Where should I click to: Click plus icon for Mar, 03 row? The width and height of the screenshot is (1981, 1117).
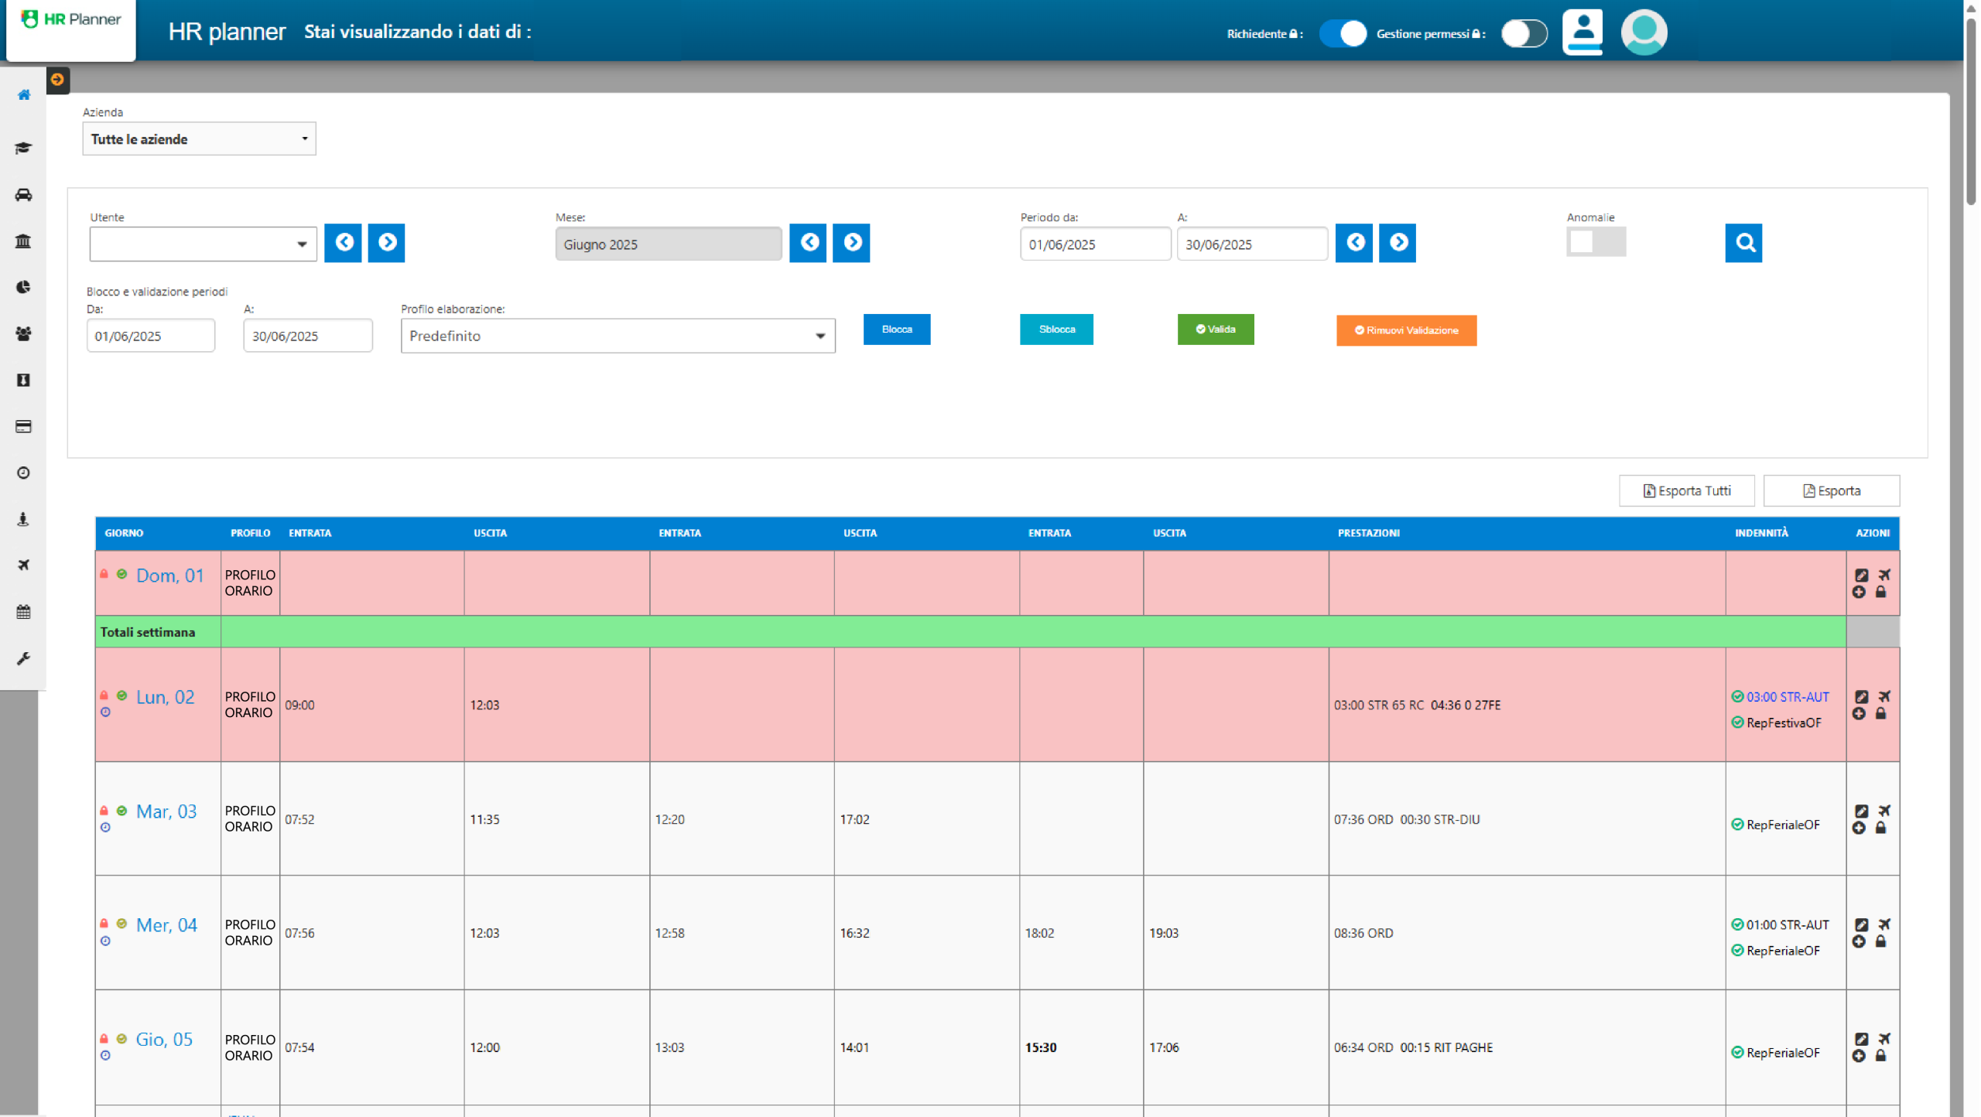(x=1859, y=828)
